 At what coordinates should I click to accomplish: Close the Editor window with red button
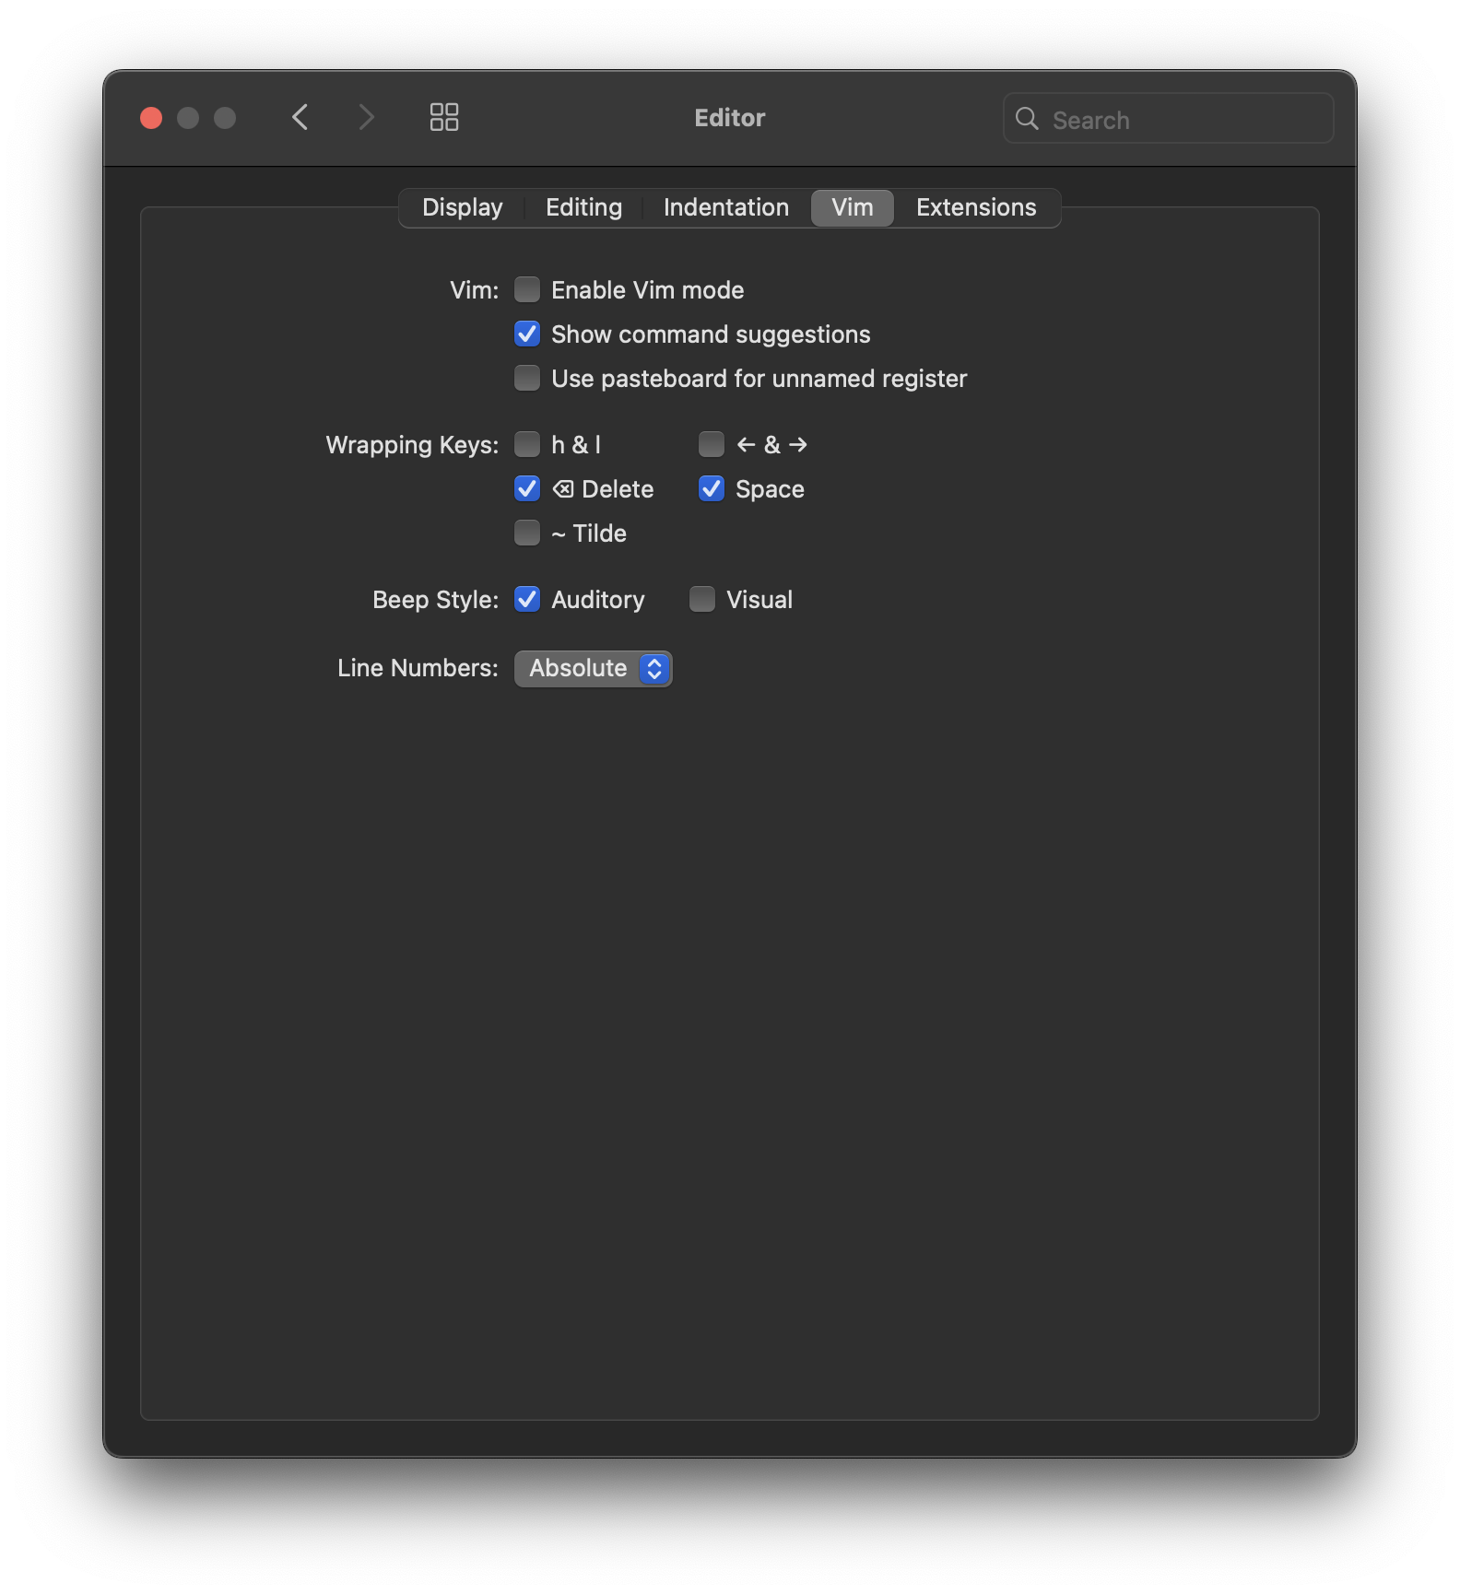(151, 118)
